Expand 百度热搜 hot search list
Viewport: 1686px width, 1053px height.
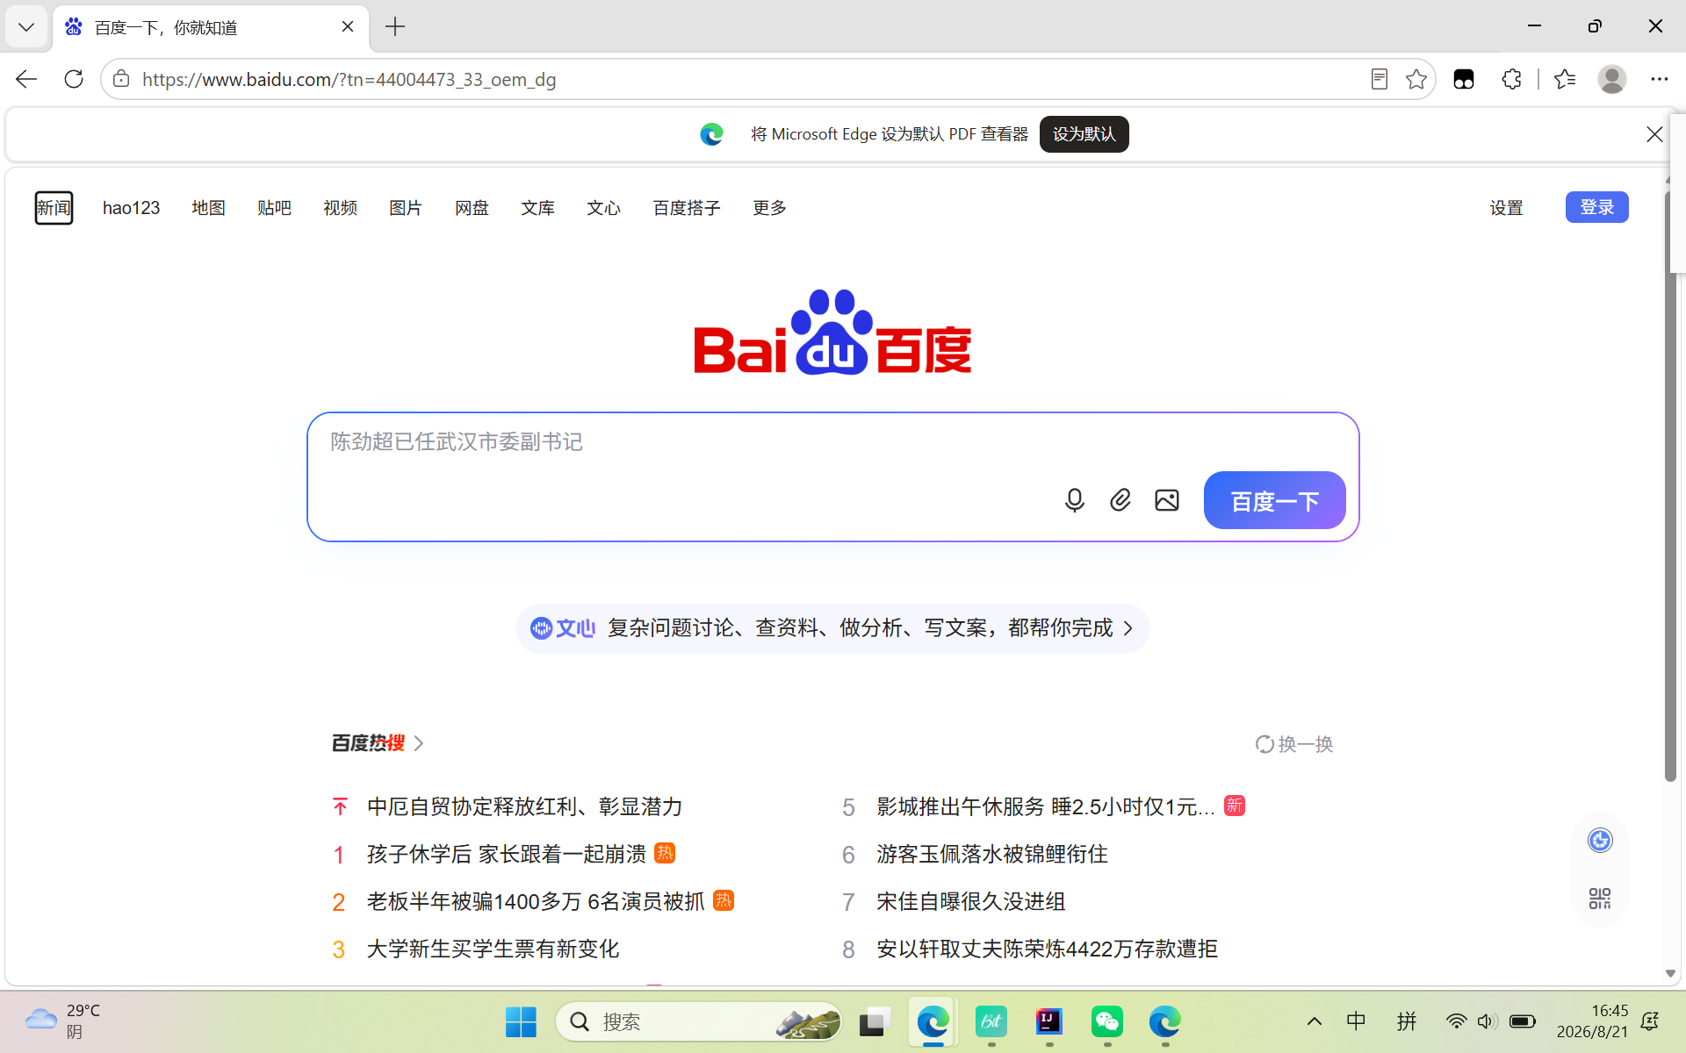pos(378,743)
